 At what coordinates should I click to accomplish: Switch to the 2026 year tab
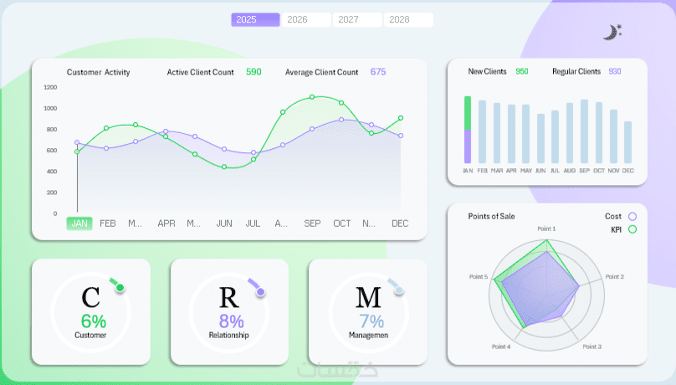coord(306,19)
